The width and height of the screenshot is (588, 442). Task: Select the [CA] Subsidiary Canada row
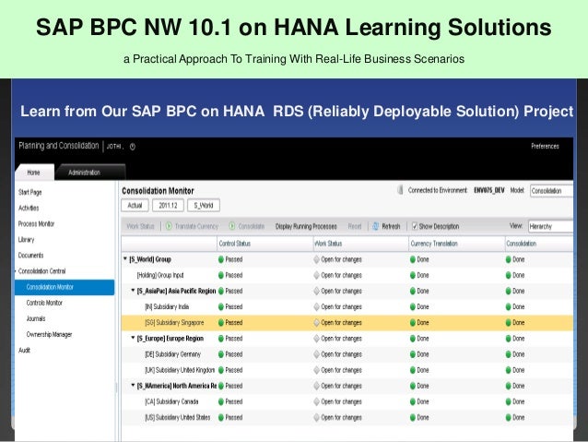[x=347, y=401]
